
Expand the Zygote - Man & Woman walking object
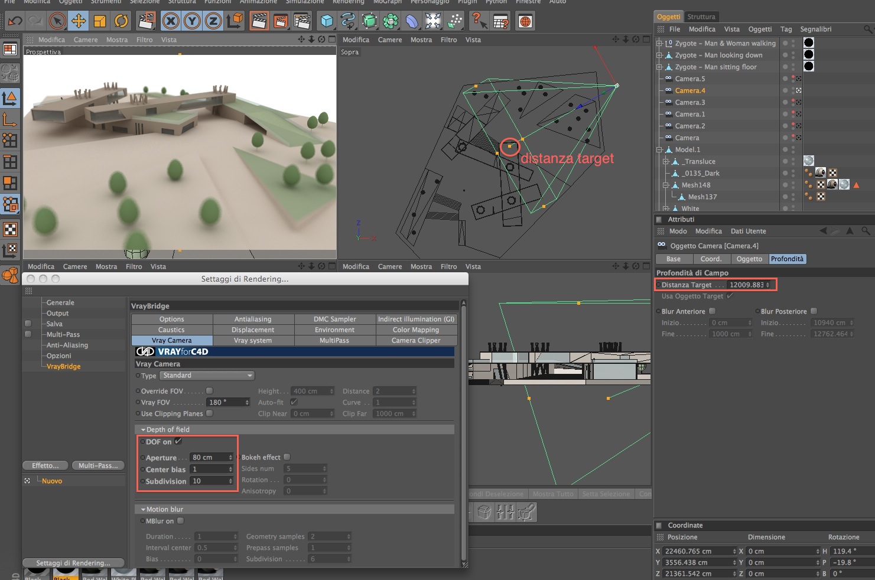659,43
